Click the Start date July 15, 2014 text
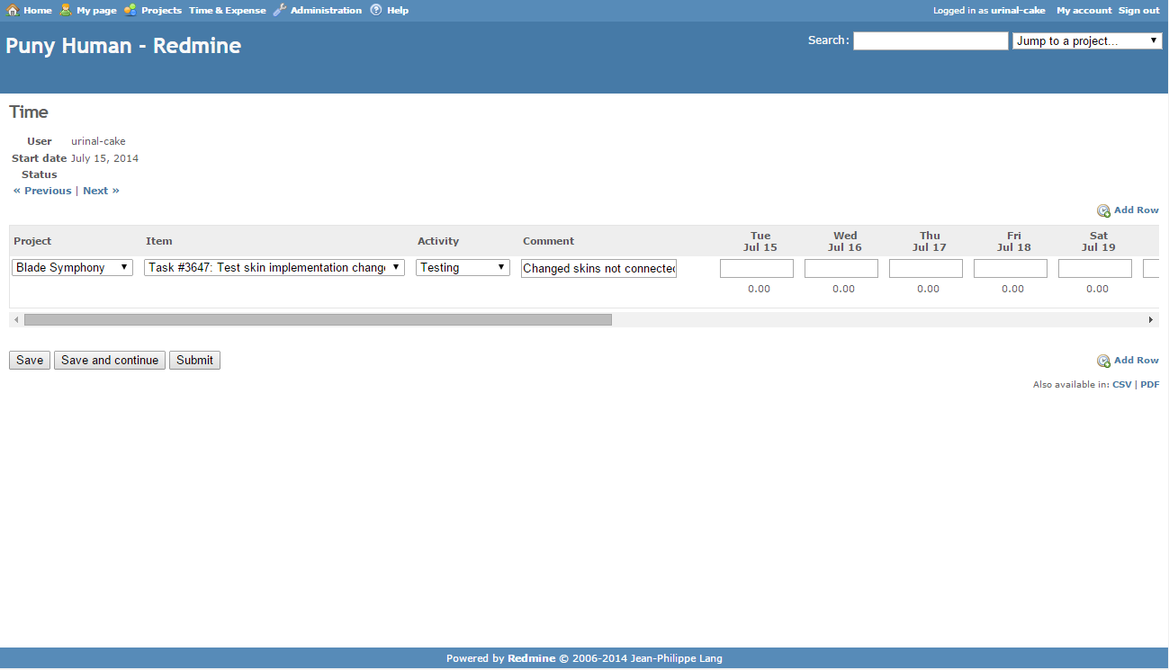Screen dimensions: 1169x670 pyautogui.click(x=104, y=158)
